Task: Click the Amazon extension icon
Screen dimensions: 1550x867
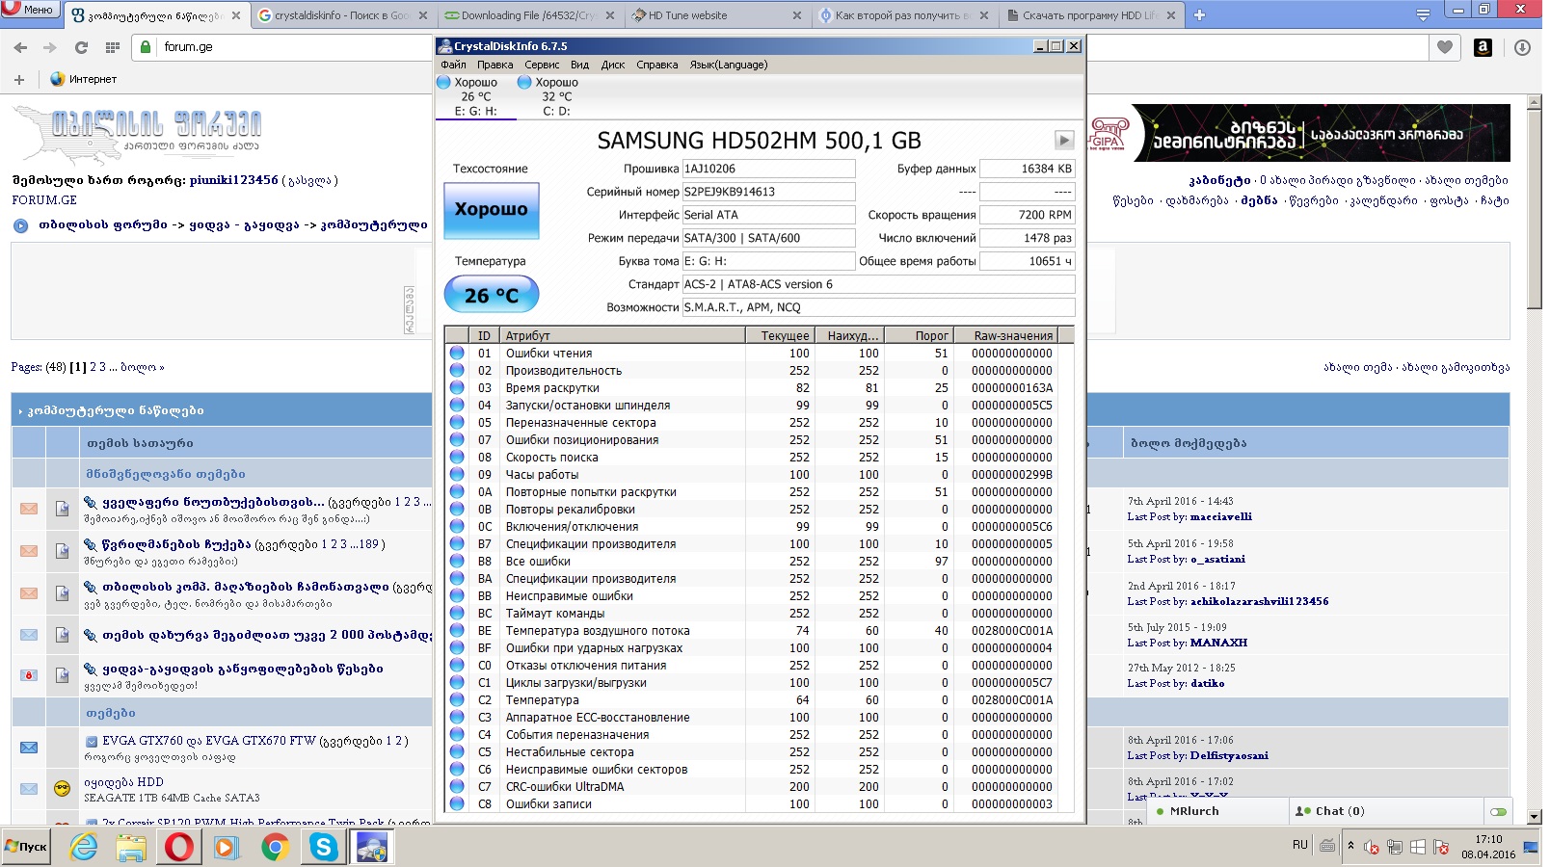Action: point(1483,47)
